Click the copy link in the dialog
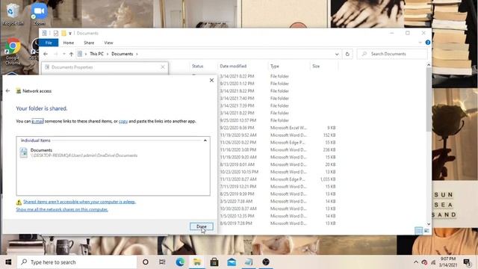 pos(123,121)
